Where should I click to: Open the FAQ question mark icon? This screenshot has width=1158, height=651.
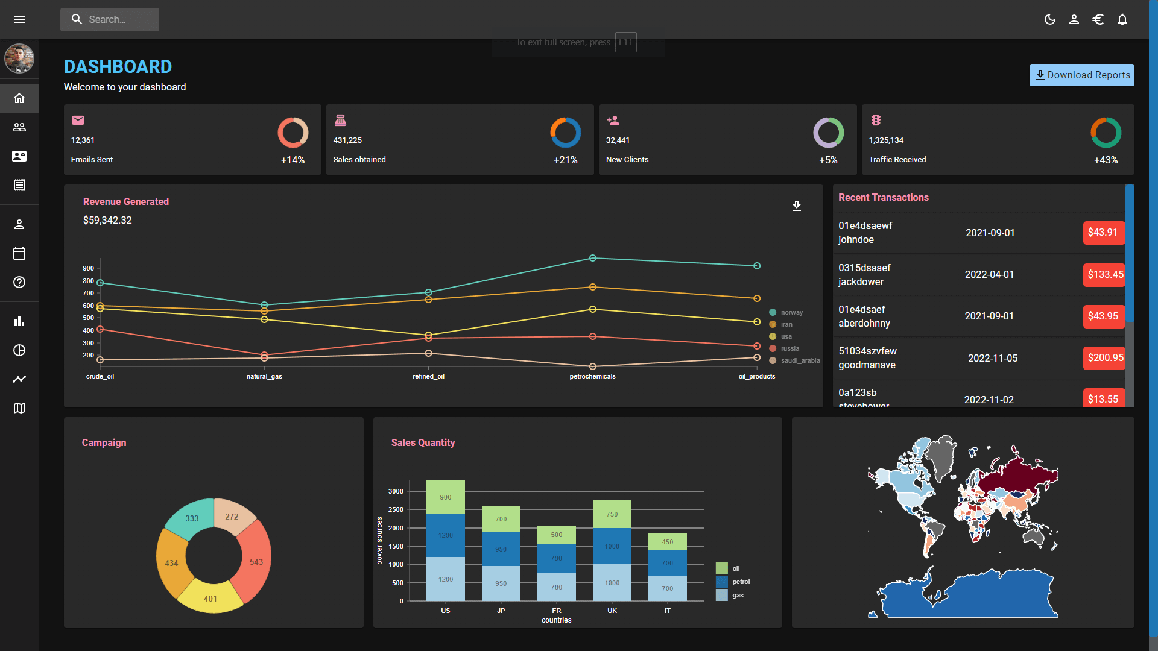click(x=19, y=282)
